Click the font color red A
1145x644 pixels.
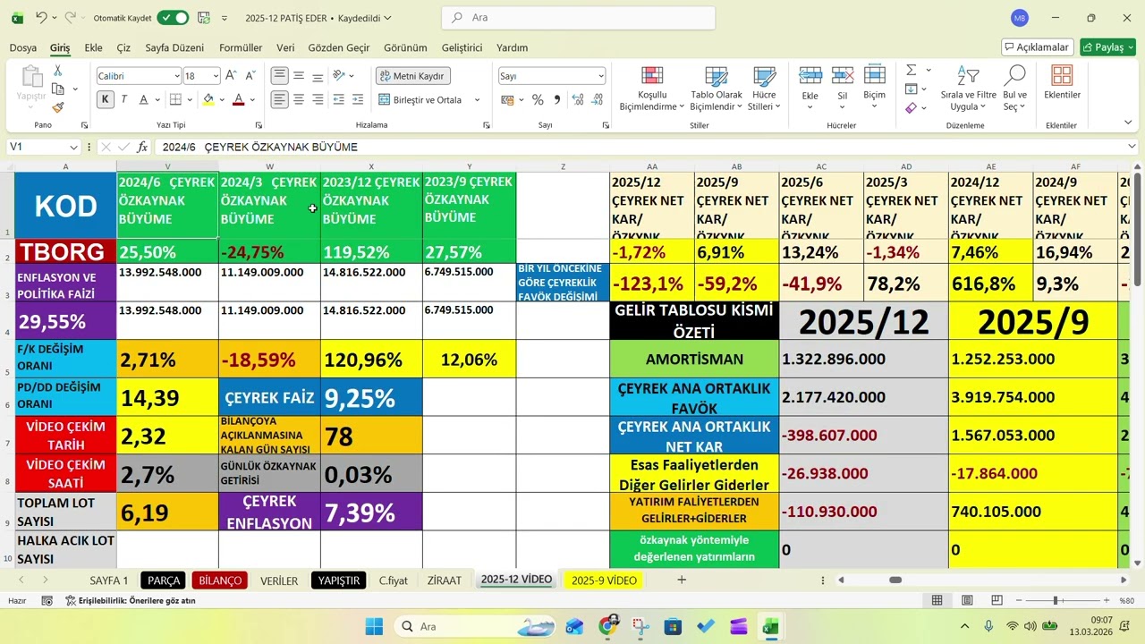[238, 99]
